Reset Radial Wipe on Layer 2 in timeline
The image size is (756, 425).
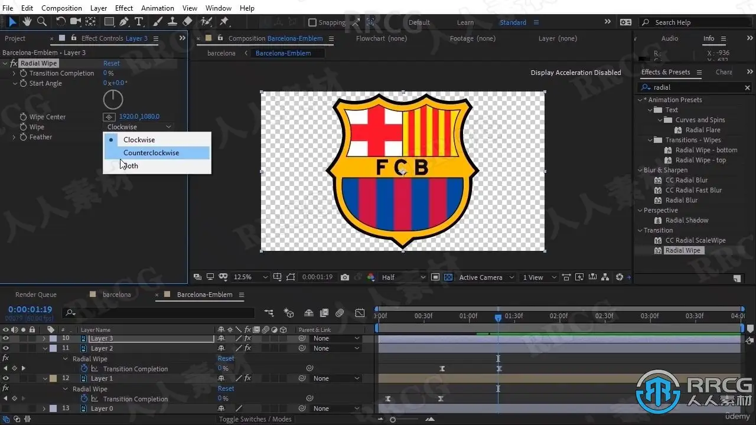(226, 358)
